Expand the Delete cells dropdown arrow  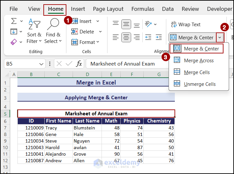[101, 31]
